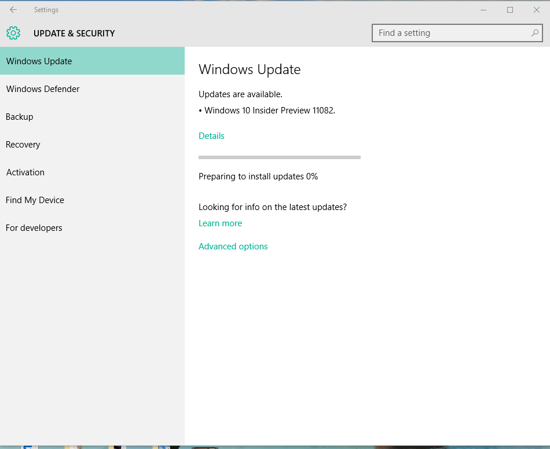
Task: Maximize the Settings window
Action: 510,10
